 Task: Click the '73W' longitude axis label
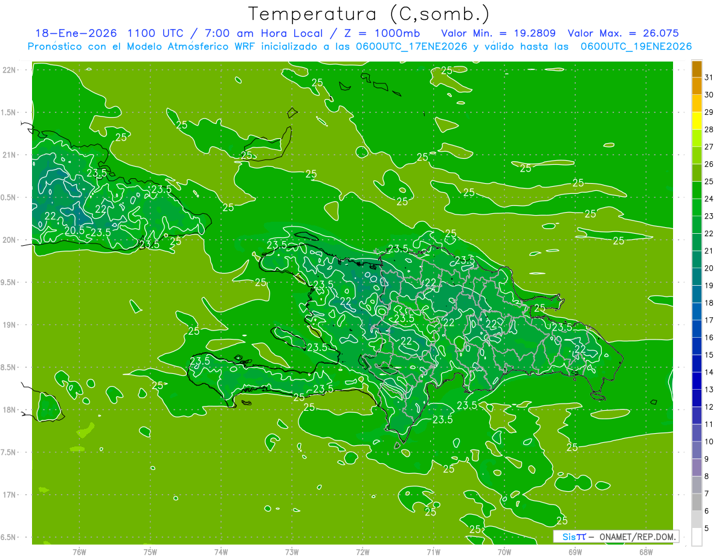coord(292,552)
